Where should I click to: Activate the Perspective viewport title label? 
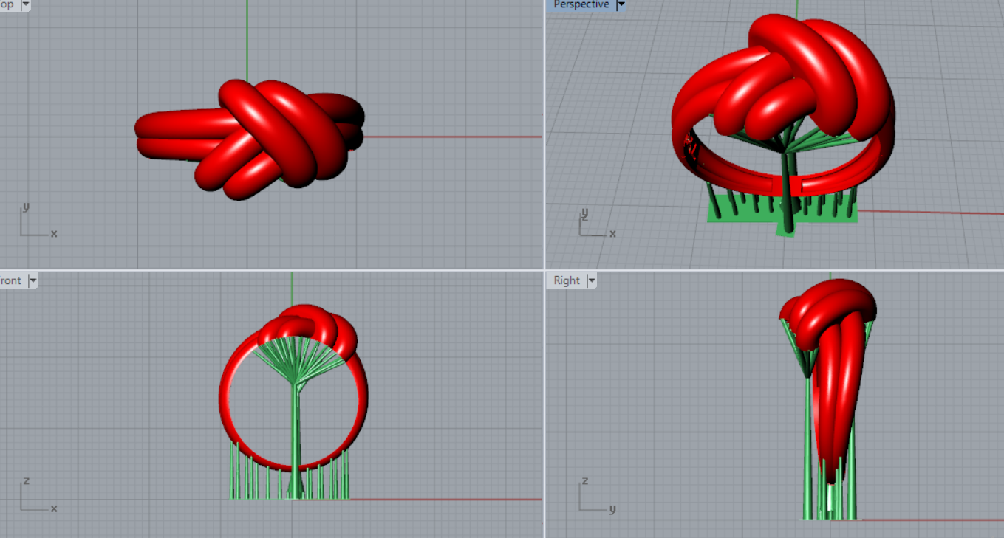tap(581, 4)
